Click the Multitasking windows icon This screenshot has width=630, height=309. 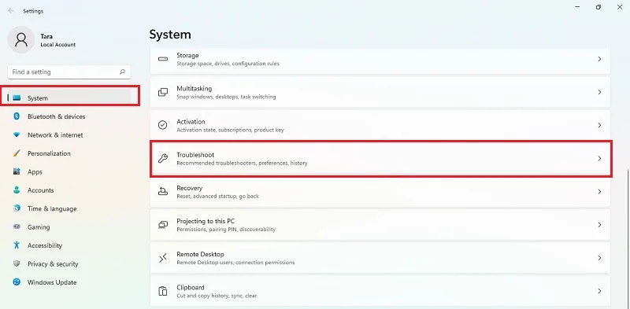(163, 92)
